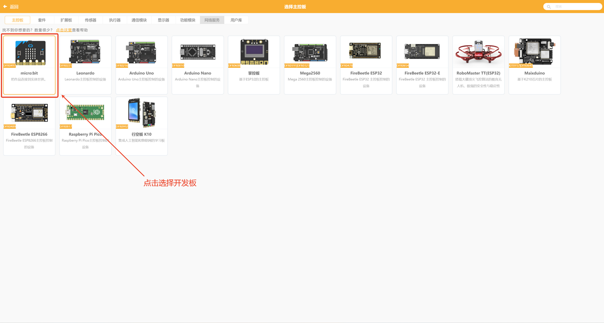Choose the Leonardo board picture

[x=86, y=51]
